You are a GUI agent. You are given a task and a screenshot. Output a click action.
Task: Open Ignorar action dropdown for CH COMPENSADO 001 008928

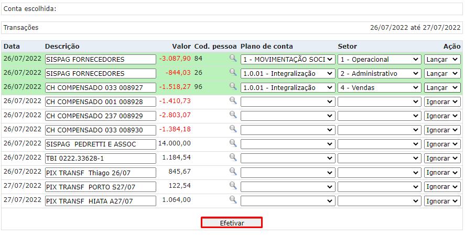click(442, 102)
